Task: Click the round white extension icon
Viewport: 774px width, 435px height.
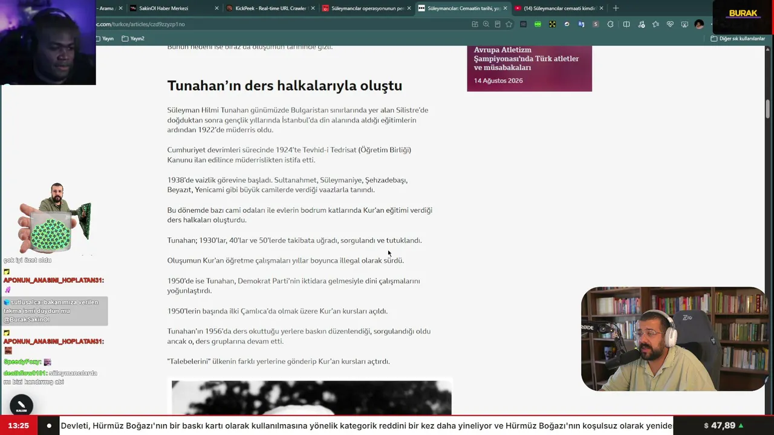Action: click(567, 24)
